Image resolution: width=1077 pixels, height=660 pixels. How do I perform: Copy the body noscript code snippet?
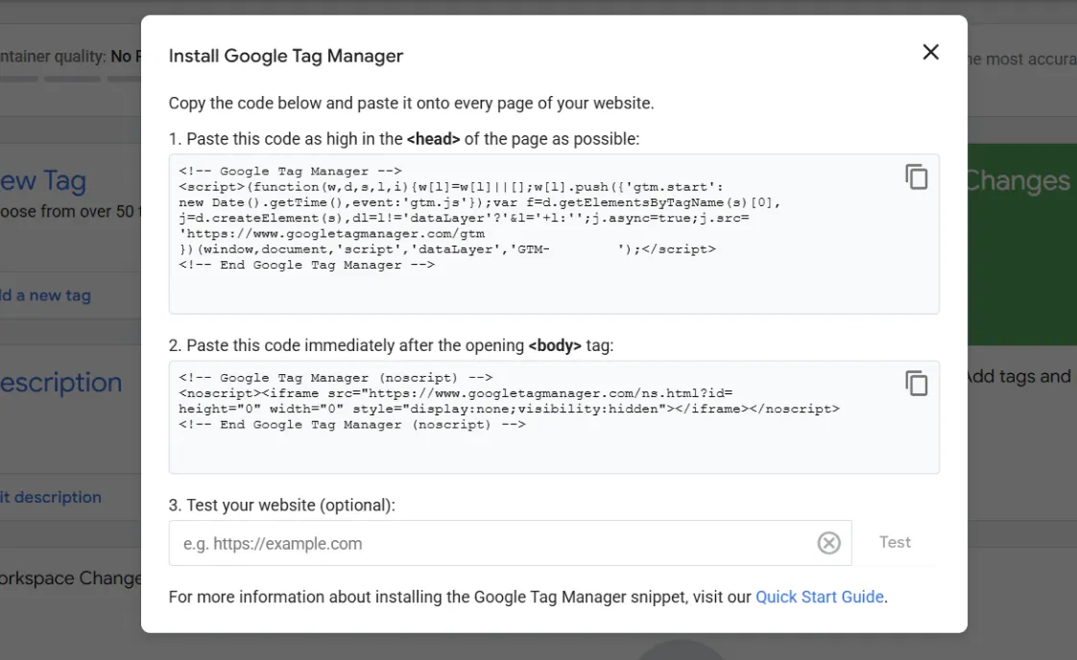click(917, 383)
